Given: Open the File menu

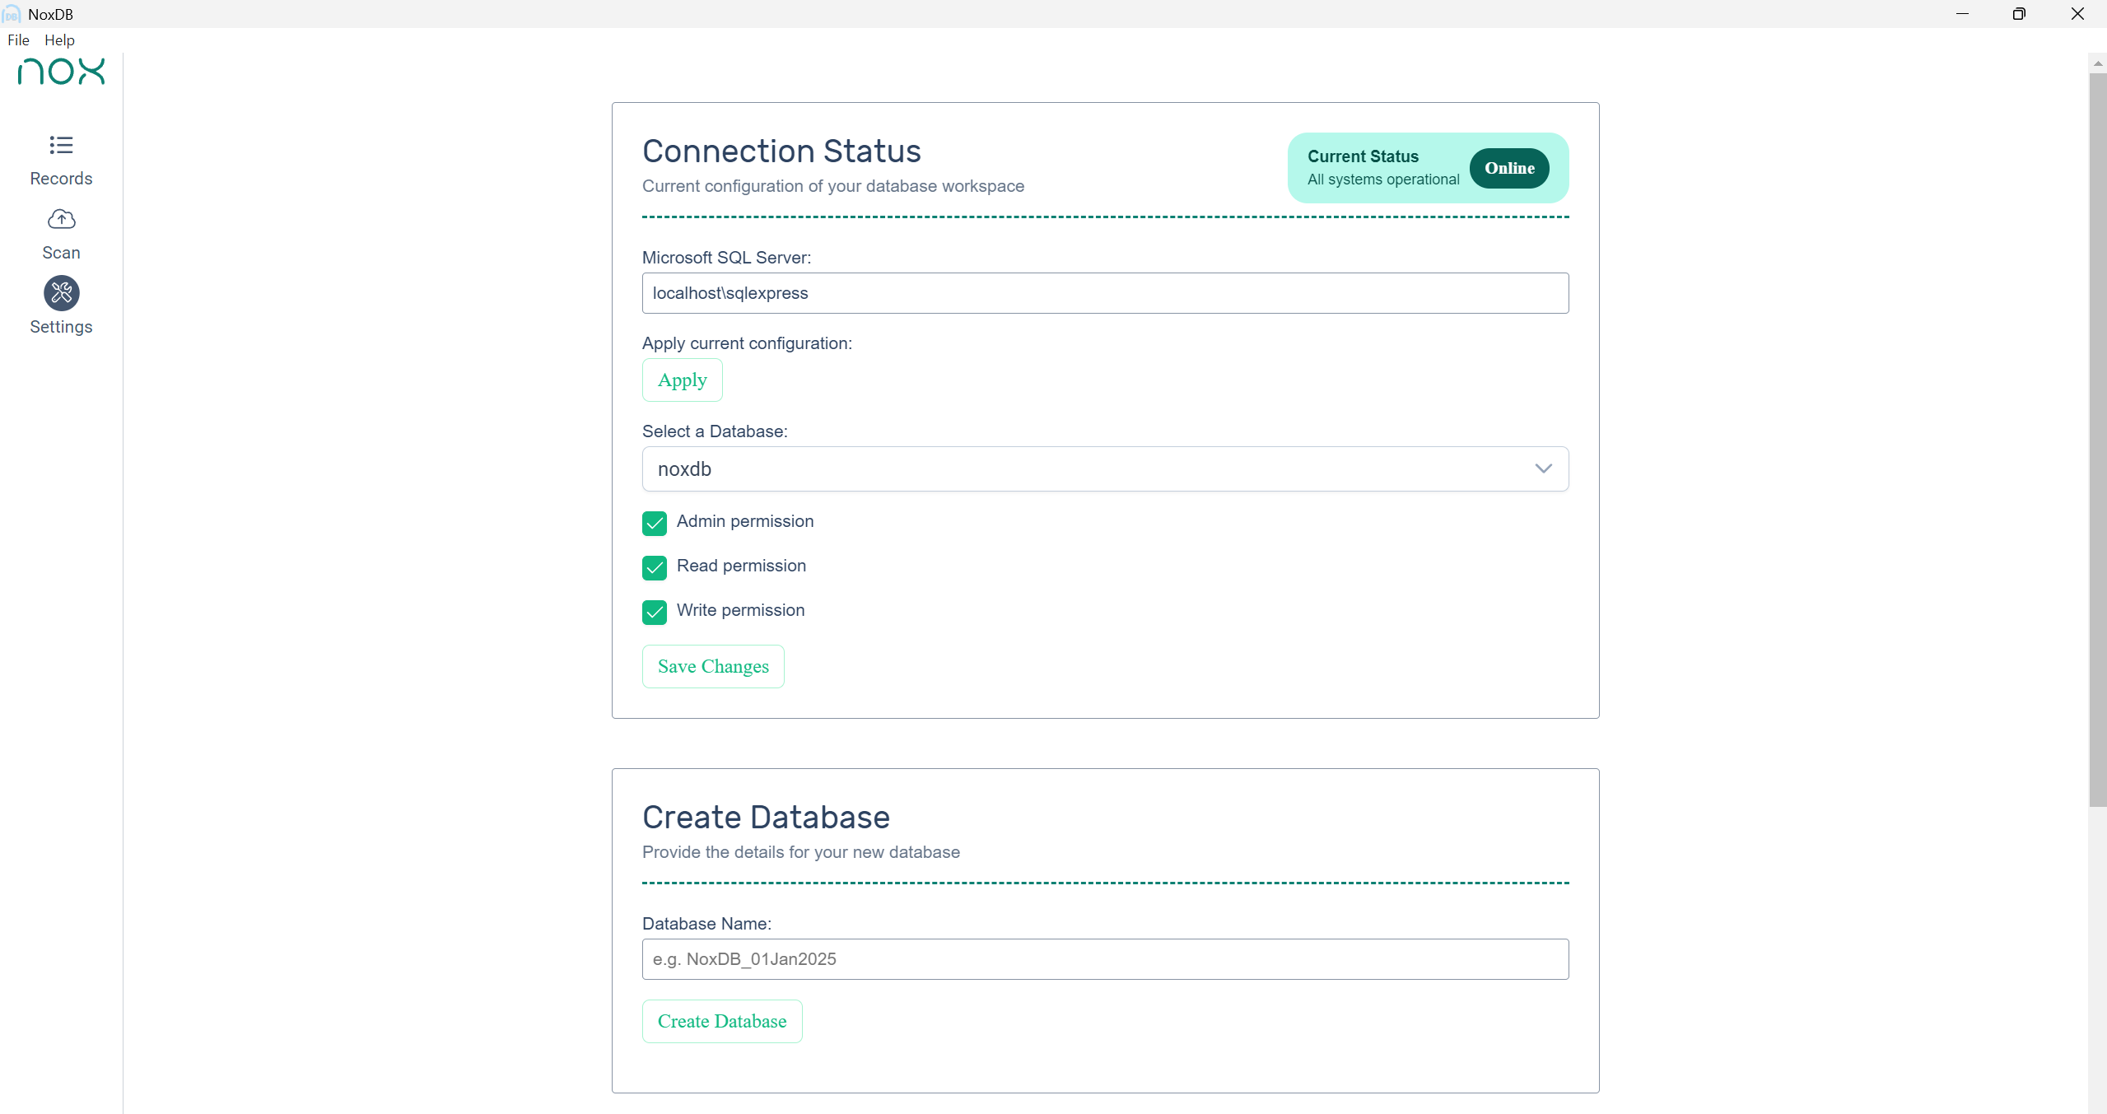Looking at the screenshot, I should click(18, 40).
